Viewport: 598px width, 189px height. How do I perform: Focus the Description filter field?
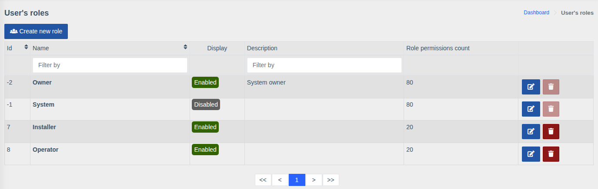click(x=324, y=65)
